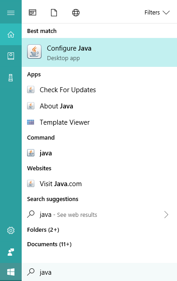Expand the Documents (11+) section
This screenshot has width=177, height=281.
pos(49,244)
